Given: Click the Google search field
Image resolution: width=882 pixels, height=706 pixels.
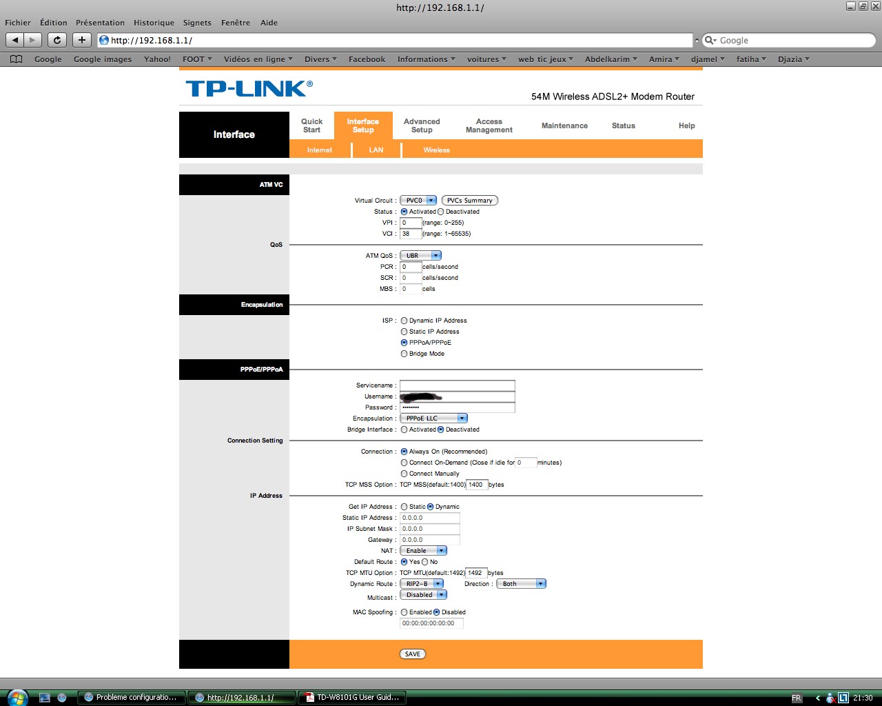Looking at the screenshot, I should [x=789, y=40].
